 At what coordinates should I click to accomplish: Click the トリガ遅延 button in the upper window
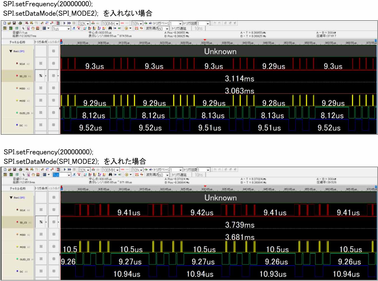point(179,29)
